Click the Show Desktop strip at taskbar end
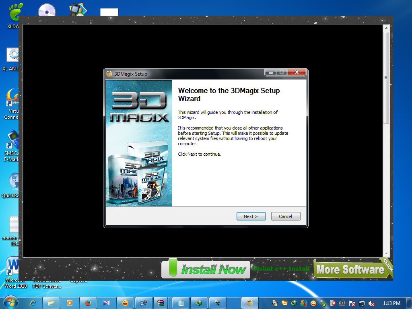This screenshot has height=309, width=412. pyautogui.click(x=409, y=303)
